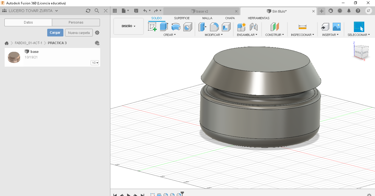375x196 pixels.
Task: Select the Measure tool
Action: (302, 27)
